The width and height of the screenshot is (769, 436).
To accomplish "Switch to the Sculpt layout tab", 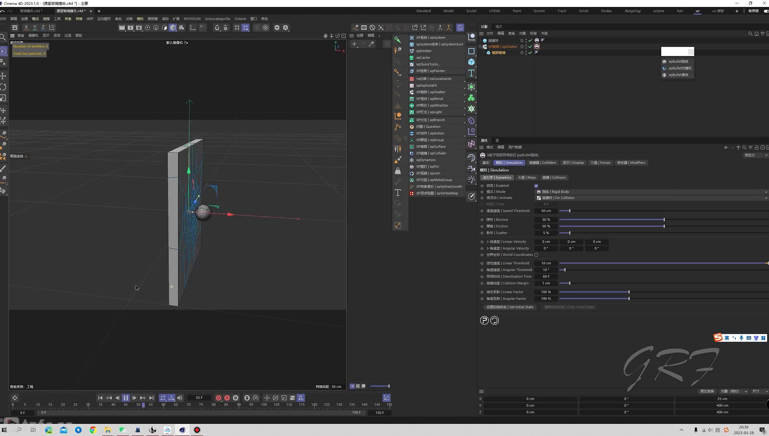I will [x=471, y=11].
